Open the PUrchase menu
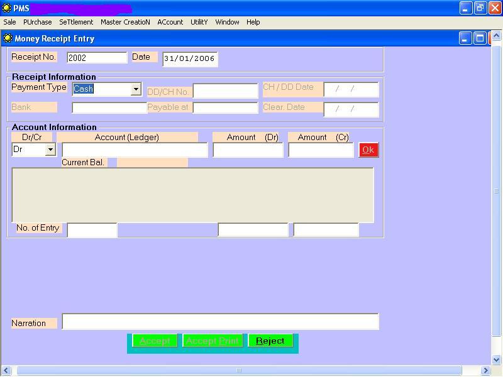This screenshot has height=377, width=503. pyautogui.click(x=38, y=22)
